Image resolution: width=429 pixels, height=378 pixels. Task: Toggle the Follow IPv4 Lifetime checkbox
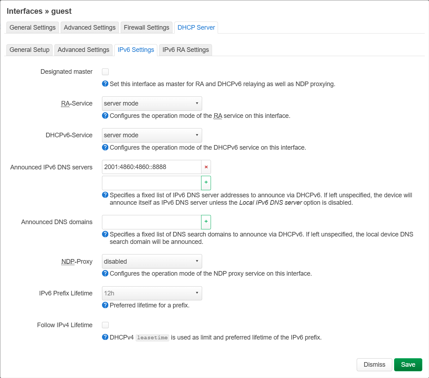tap(105, 325)
